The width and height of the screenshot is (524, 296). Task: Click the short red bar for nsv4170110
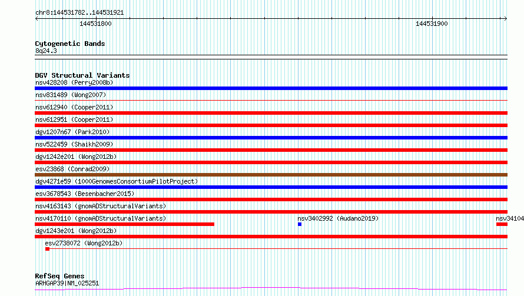124,224
